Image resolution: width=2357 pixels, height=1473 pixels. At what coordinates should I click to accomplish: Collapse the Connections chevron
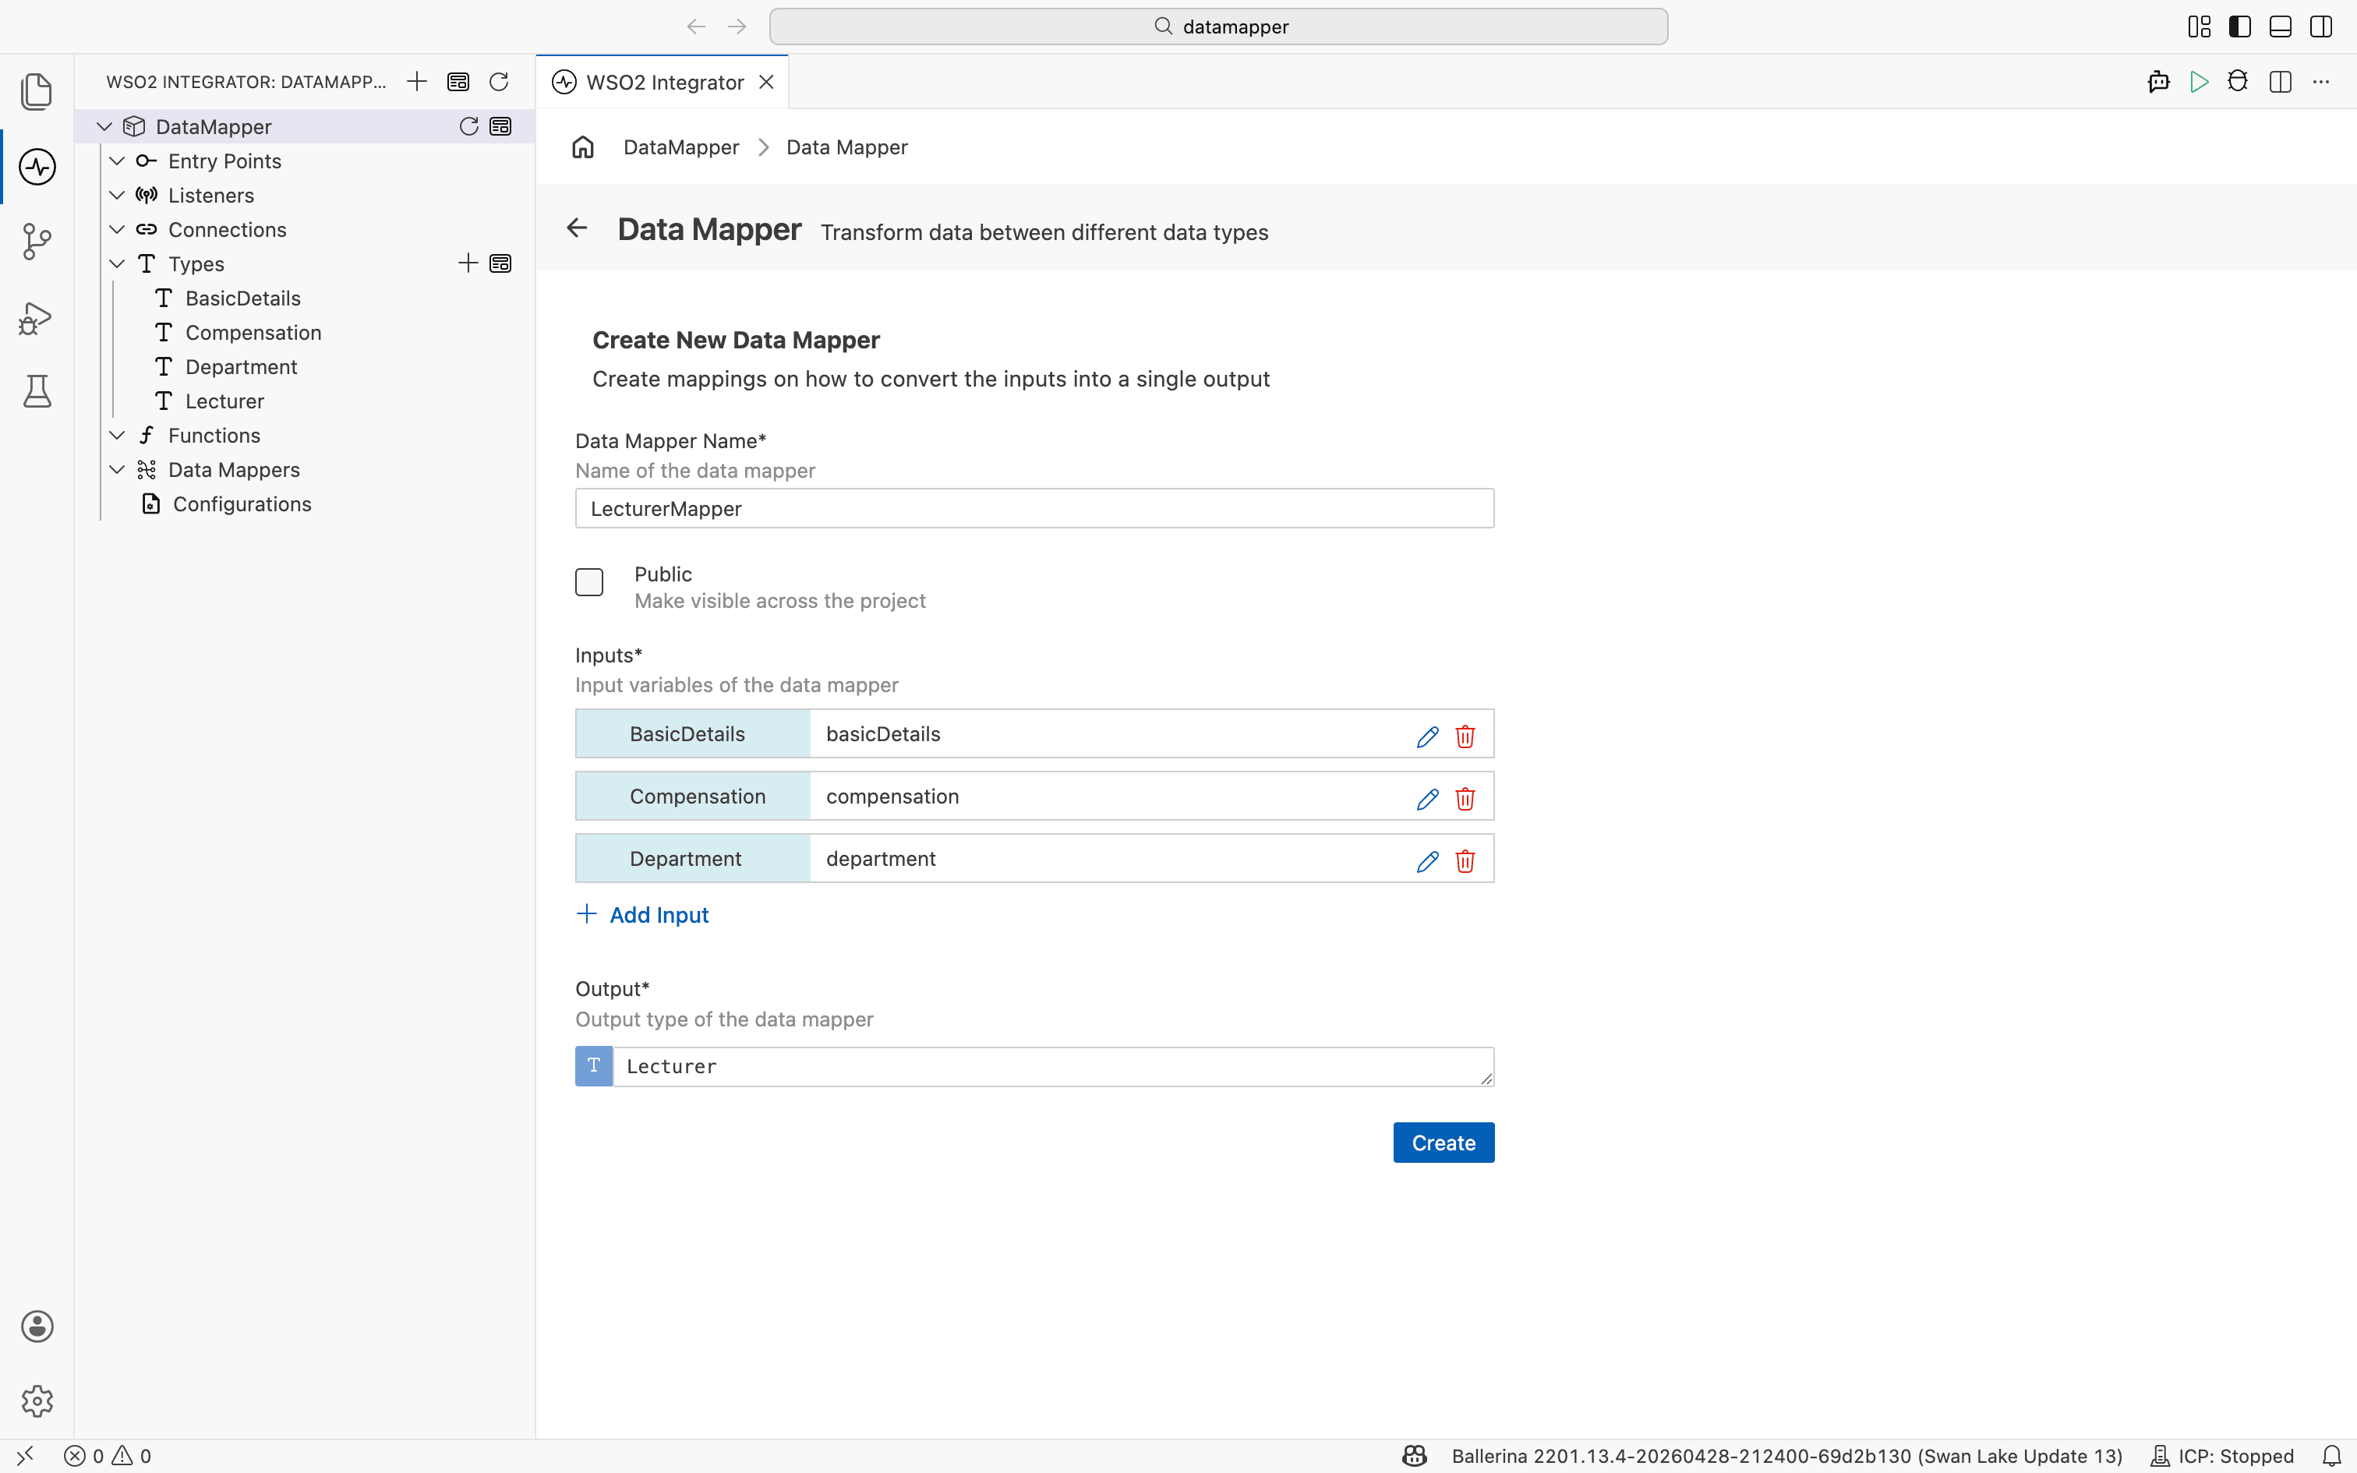click(117, 229)
